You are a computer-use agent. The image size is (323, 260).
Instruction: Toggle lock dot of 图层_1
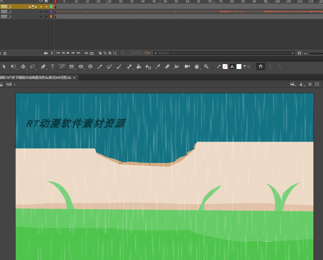pos(46,7)
